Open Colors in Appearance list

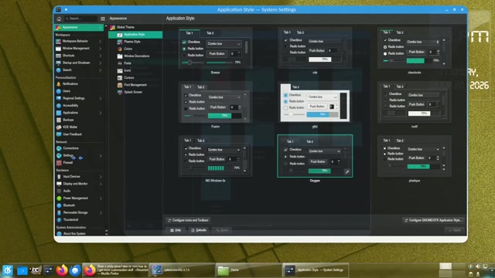[135, 49]
